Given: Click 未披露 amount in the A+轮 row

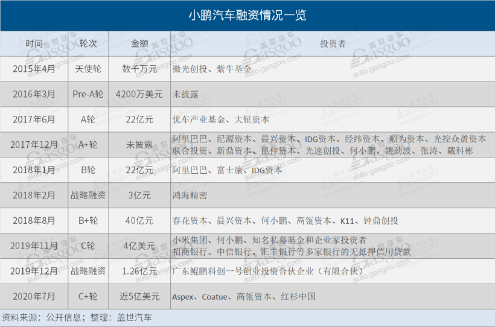Looking at the screenshot, I should pos(139,145).
